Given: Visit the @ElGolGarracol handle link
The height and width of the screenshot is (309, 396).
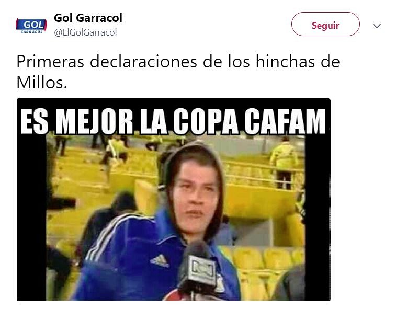Looking at the screenshot, I should (x=85, y=32).
